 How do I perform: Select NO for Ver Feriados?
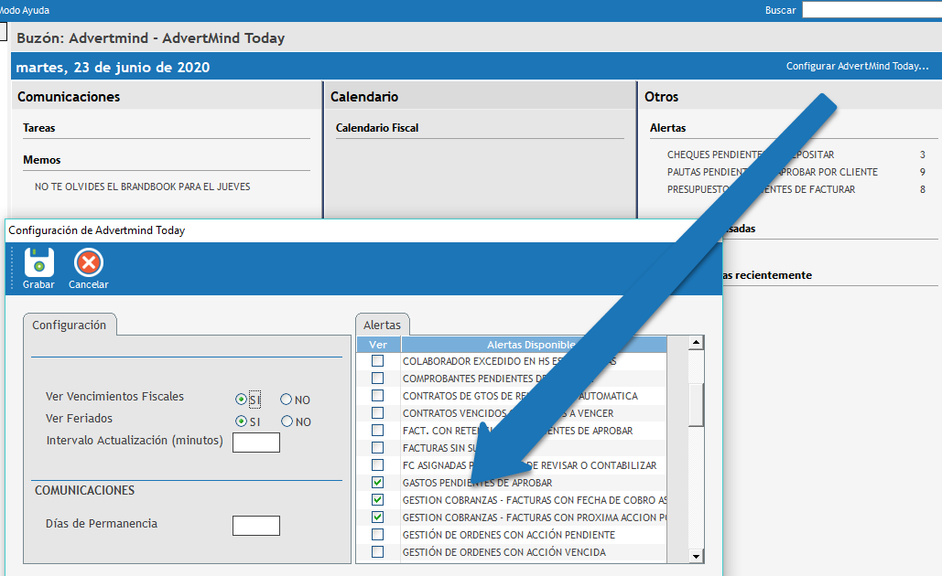tap(287, 421)
